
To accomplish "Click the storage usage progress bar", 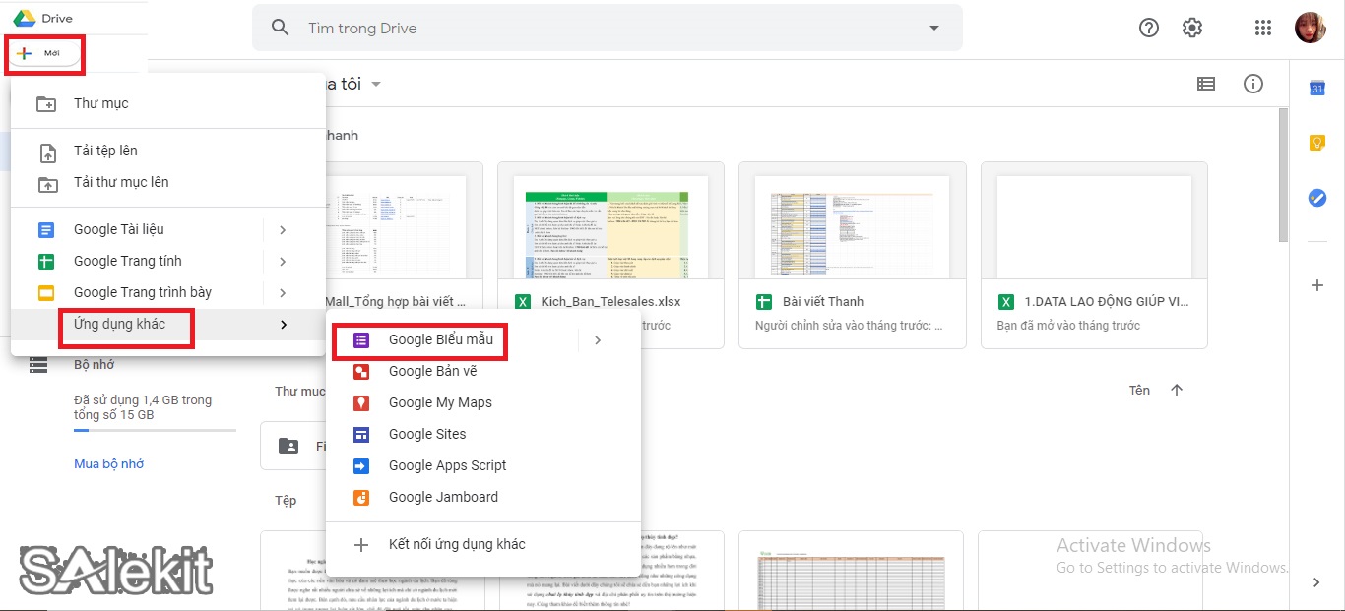I will coord(155,430).
